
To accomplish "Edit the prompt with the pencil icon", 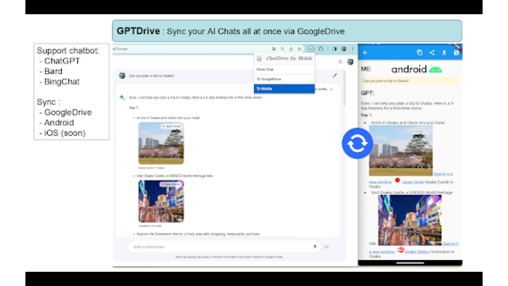I will (335, 76).
